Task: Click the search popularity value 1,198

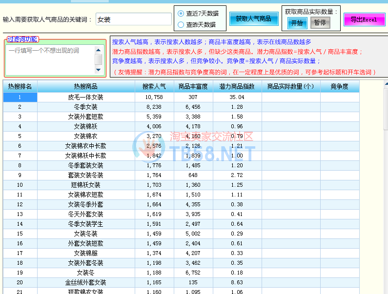Action: (154, 263)
